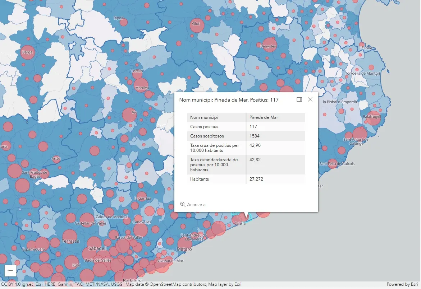421x289 pixels.
Task: Select the Banyoles case circle
Action: [269, 45]
